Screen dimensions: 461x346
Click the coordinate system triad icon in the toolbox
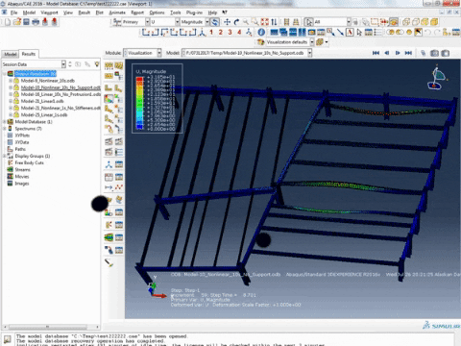109,164
